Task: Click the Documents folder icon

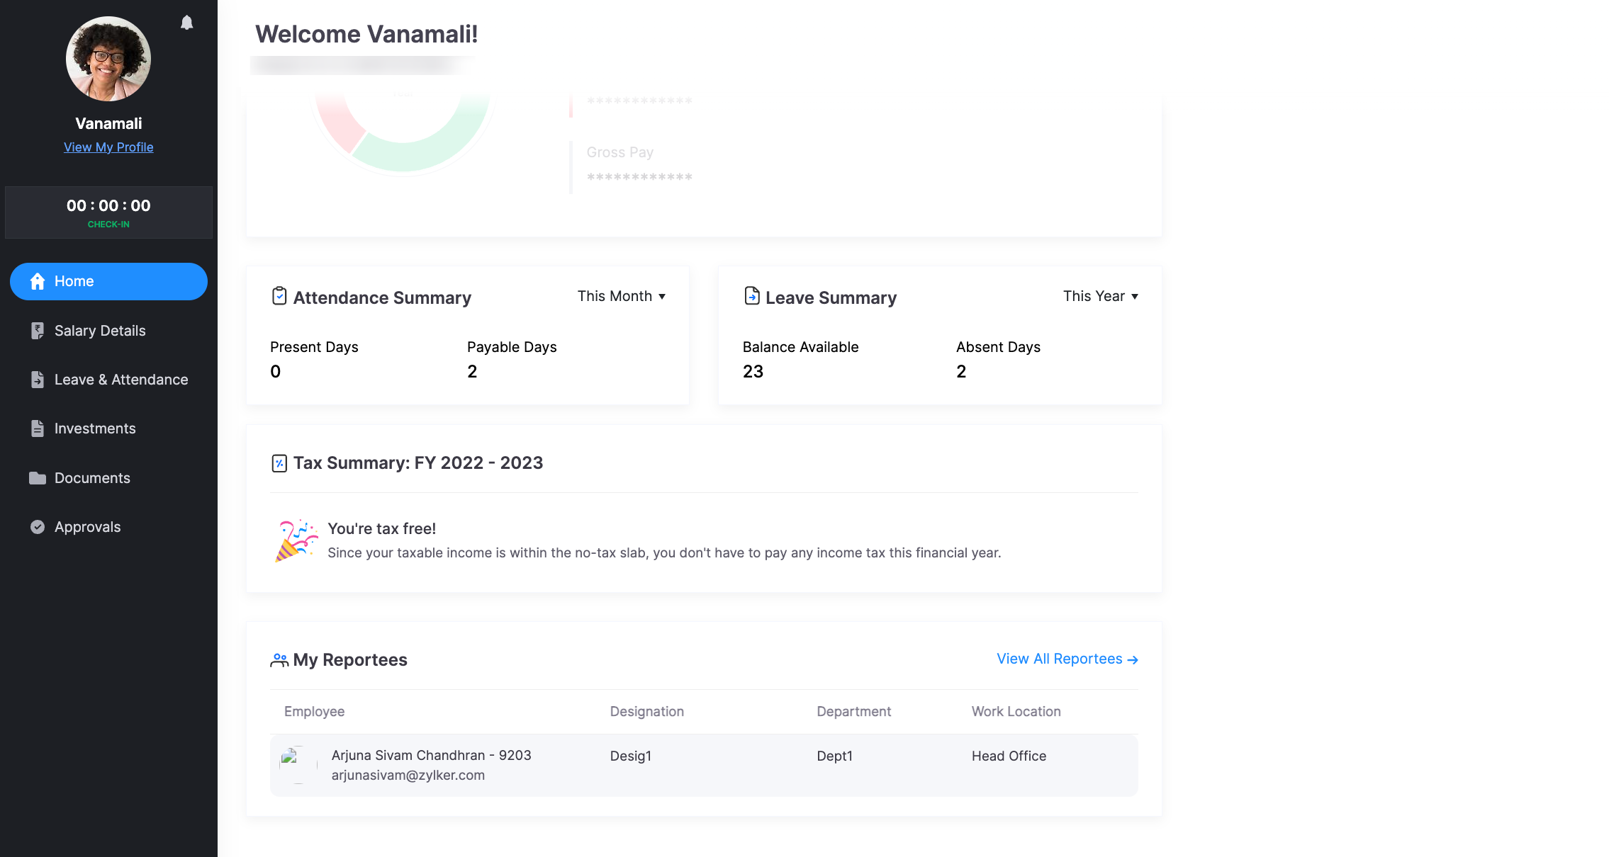Action: click(x=38, y=478)
